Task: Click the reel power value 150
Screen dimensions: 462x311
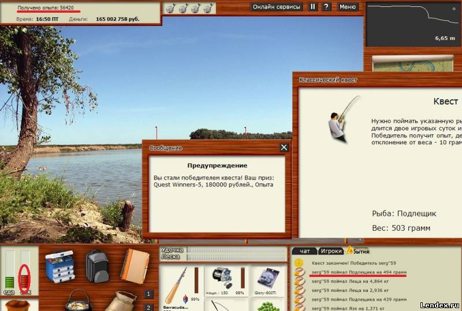Action: 225,293
